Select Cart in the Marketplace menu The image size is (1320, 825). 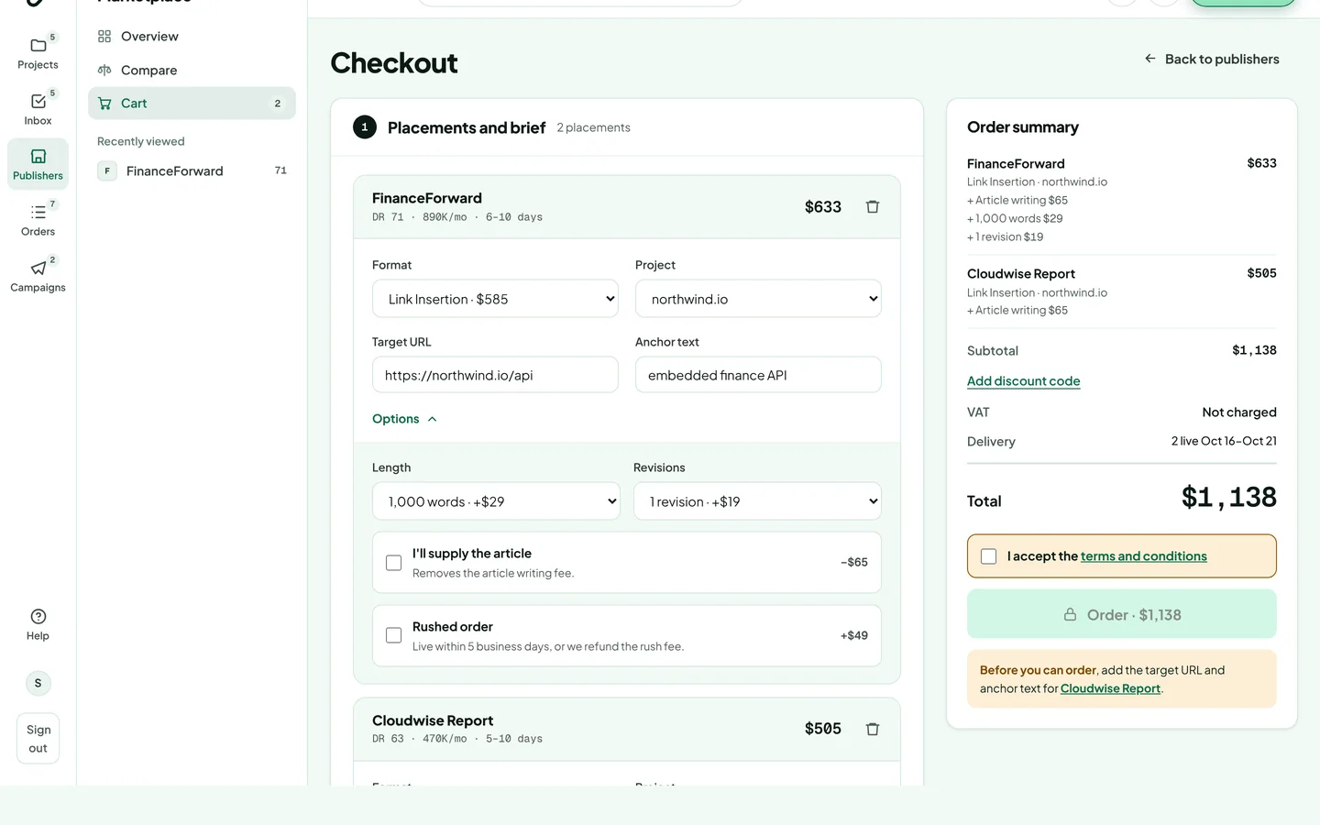pyautogui.click(x=192, y=104)
